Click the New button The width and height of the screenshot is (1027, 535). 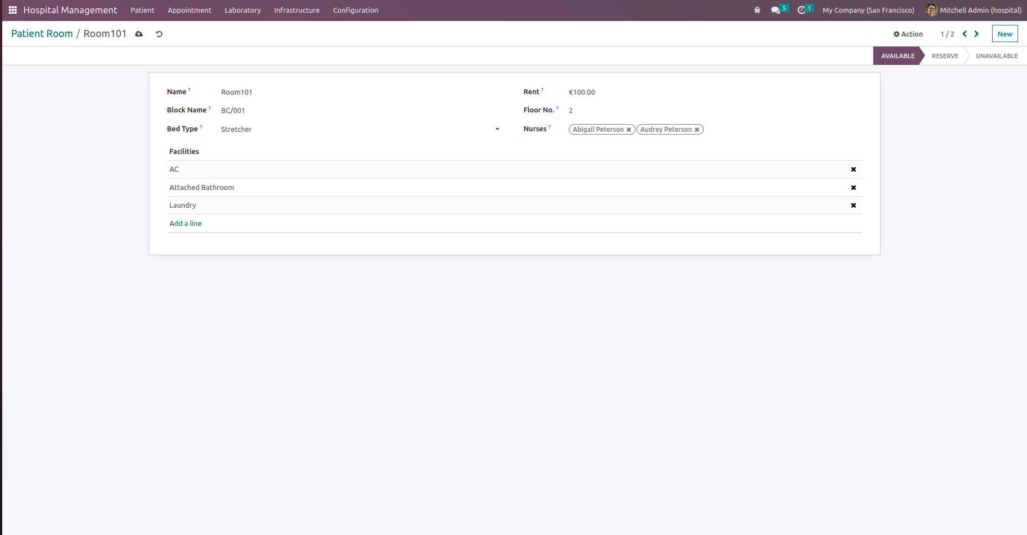point(1005,34)
